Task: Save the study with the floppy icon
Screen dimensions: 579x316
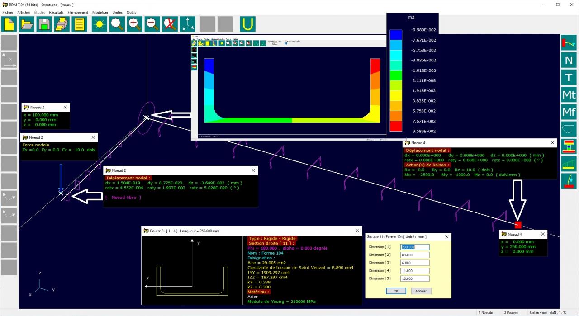Action: coord(45,24)
